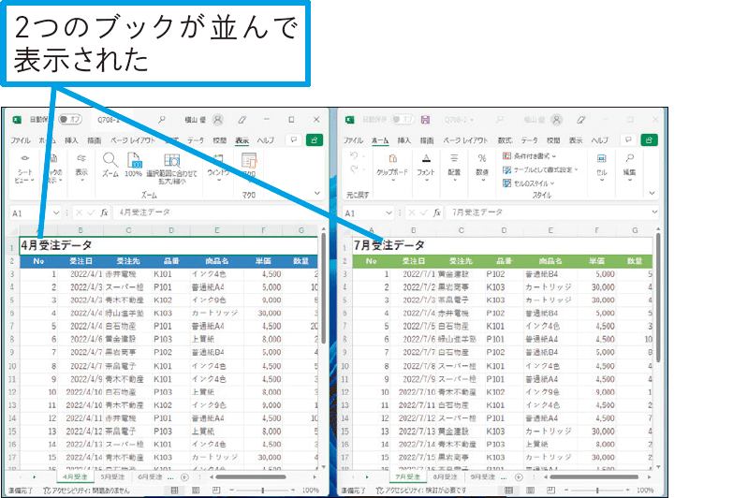Adjust zoom slider in right status bar

click(597, 491)
